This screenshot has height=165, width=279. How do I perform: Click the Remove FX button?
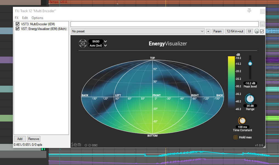[34, 139]
